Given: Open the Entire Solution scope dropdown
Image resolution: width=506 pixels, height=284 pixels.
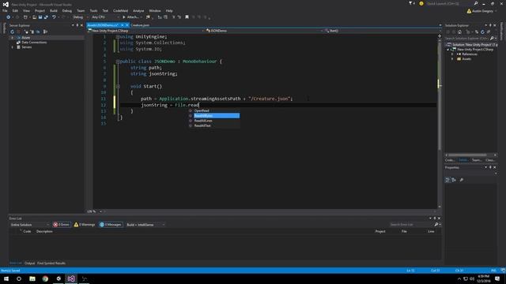Looking at the screenshot, I should click(30, 224).
